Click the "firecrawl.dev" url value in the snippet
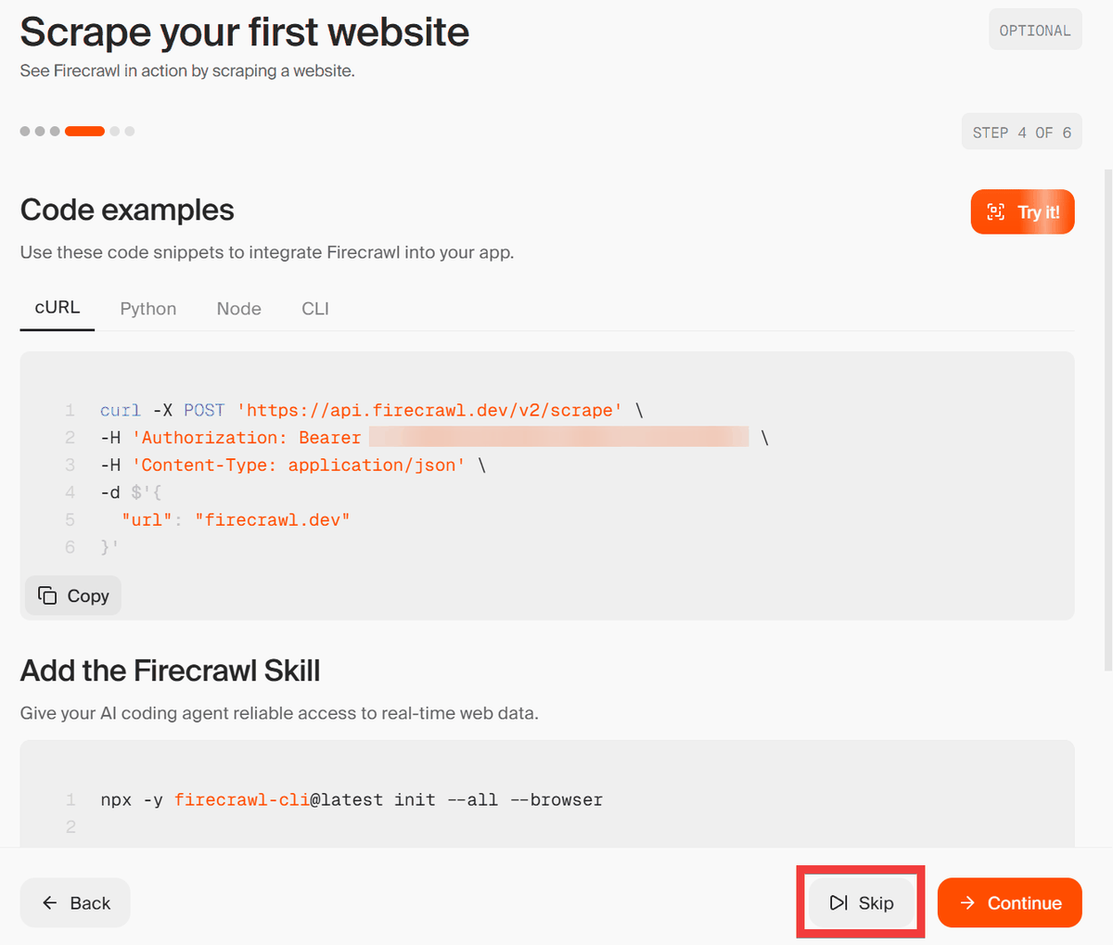Image resolution: width=1113 pixels, height=945 pixels. 273,519
